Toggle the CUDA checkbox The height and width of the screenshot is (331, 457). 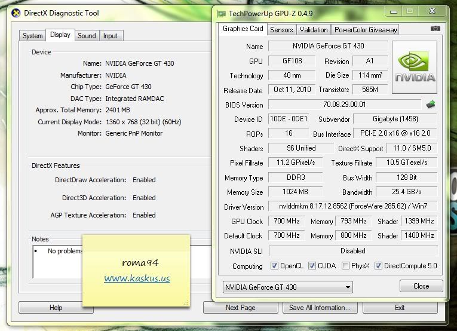(x=312, y=265)
